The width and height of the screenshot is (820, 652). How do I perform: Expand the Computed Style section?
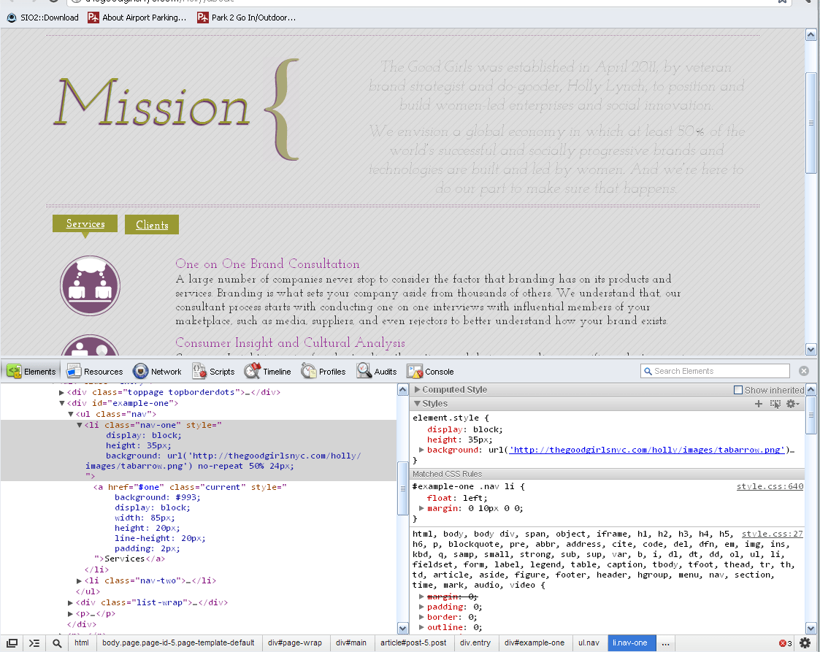(418, 390)
